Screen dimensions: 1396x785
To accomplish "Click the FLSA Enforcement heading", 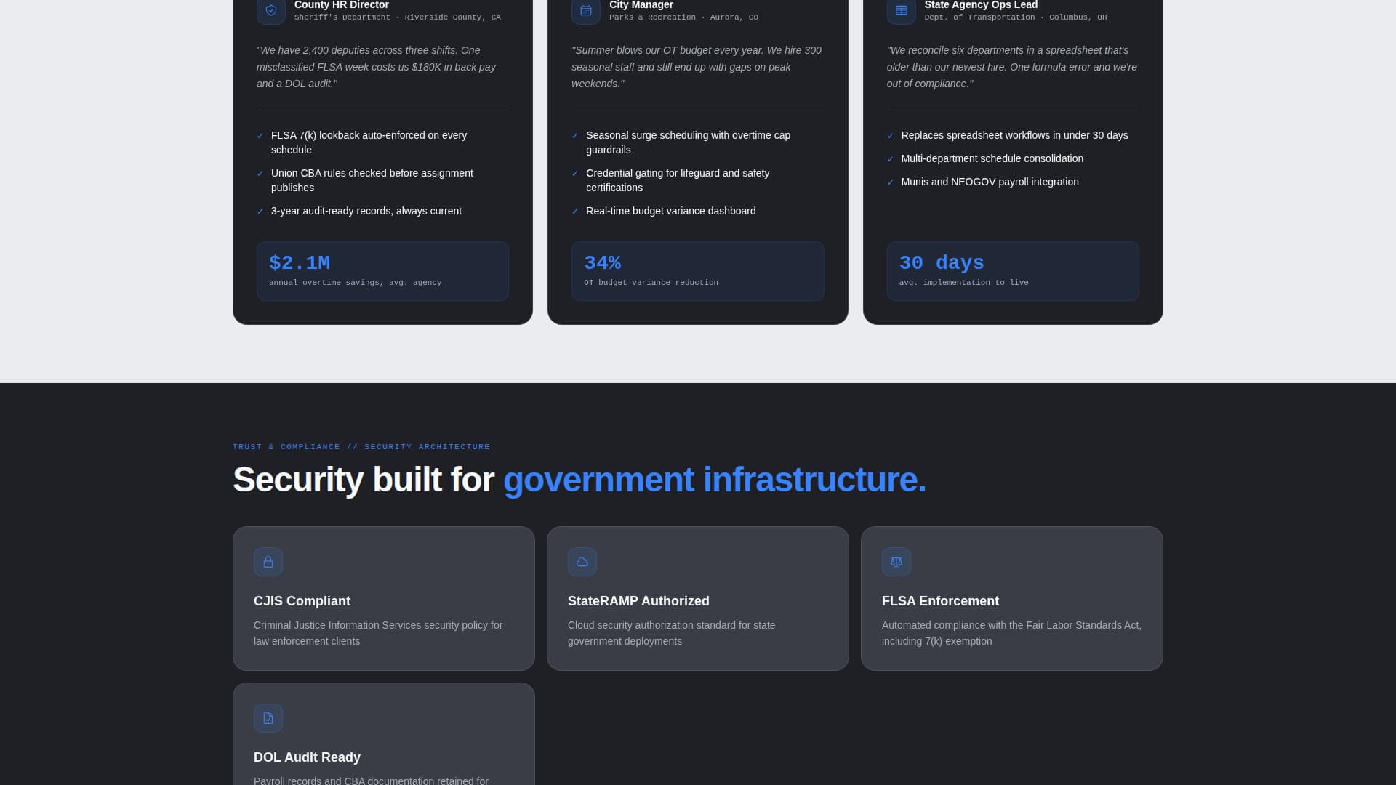I will (940, 601).
